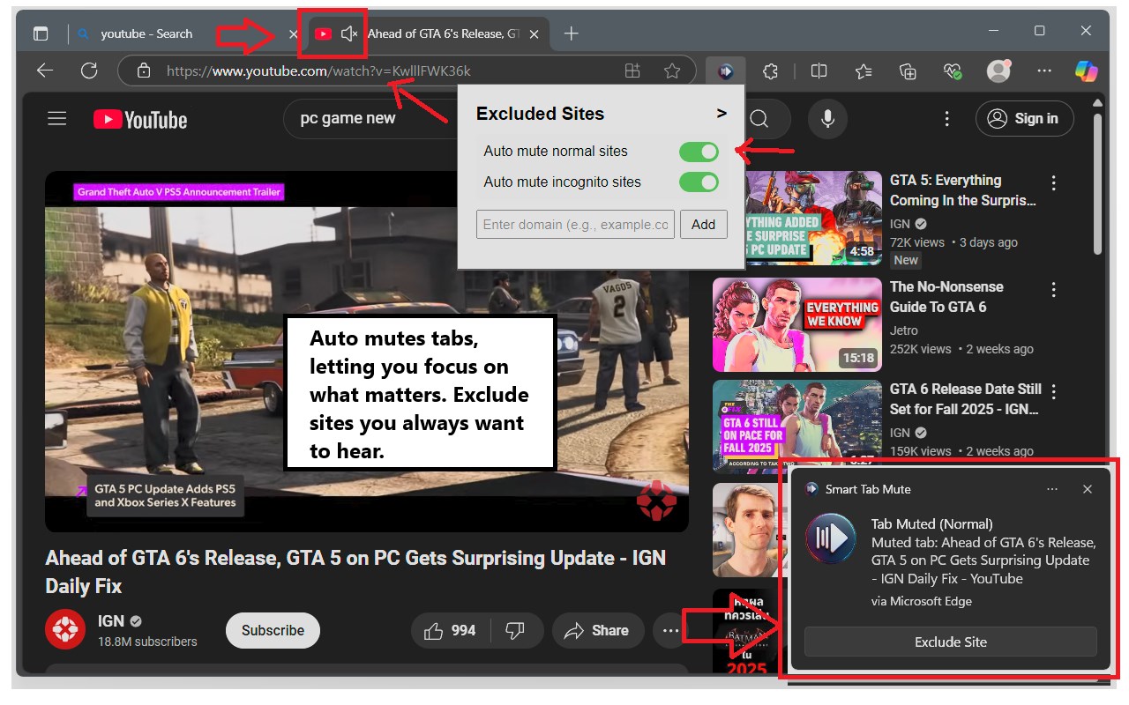The image size is (1129, 705).
Task: Open the IGN channel avatar below the video
Action: click(64, 629)
